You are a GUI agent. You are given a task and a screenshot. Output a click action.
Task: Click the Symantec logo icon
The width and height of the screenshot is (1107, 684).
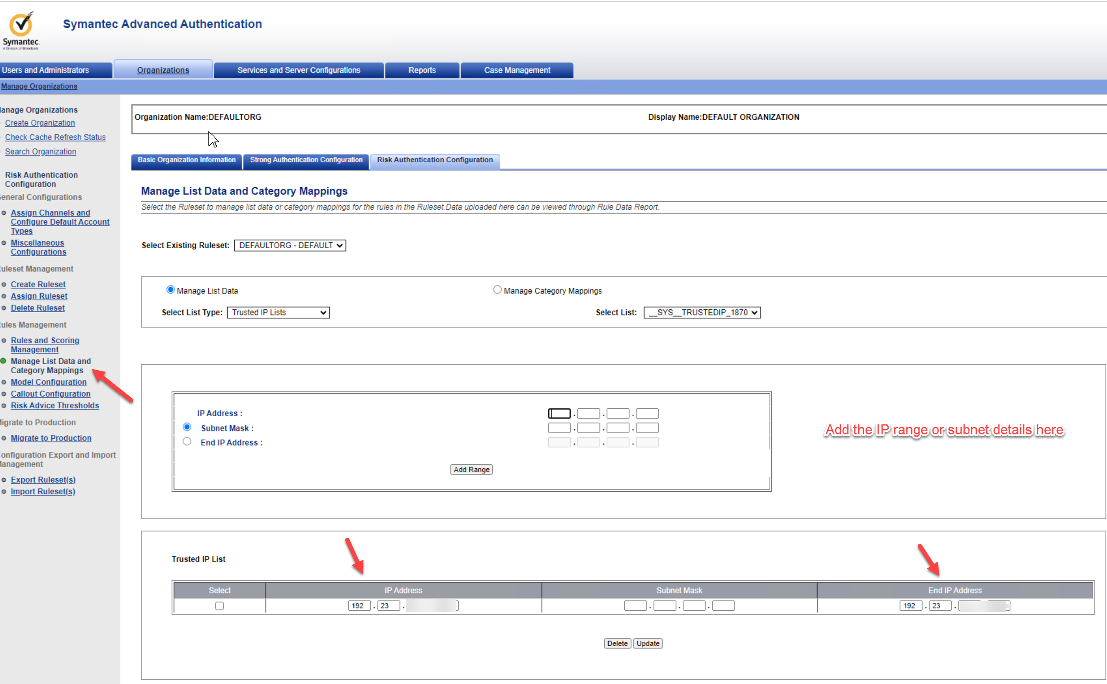click(21, 25)
